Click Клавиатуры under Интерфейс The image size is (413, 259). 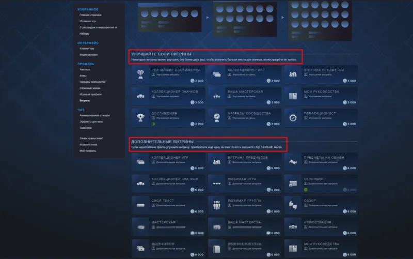pyautogui.click(x=87, y=49)
